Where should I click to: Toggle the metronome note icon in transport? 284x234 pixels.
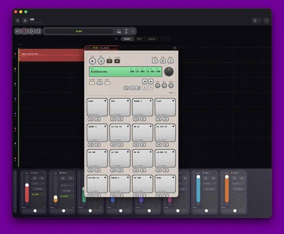(x=132, y=31)
